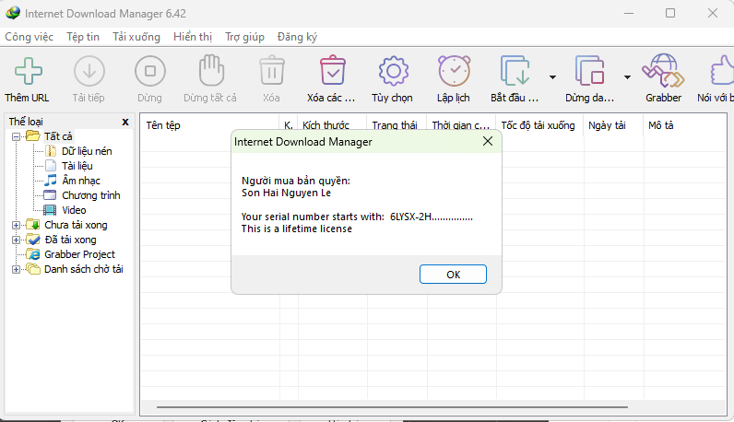This screenshot has height=422, width=734.
Task: Sort by Mô tả column header
Action: (x=685, y=125)
